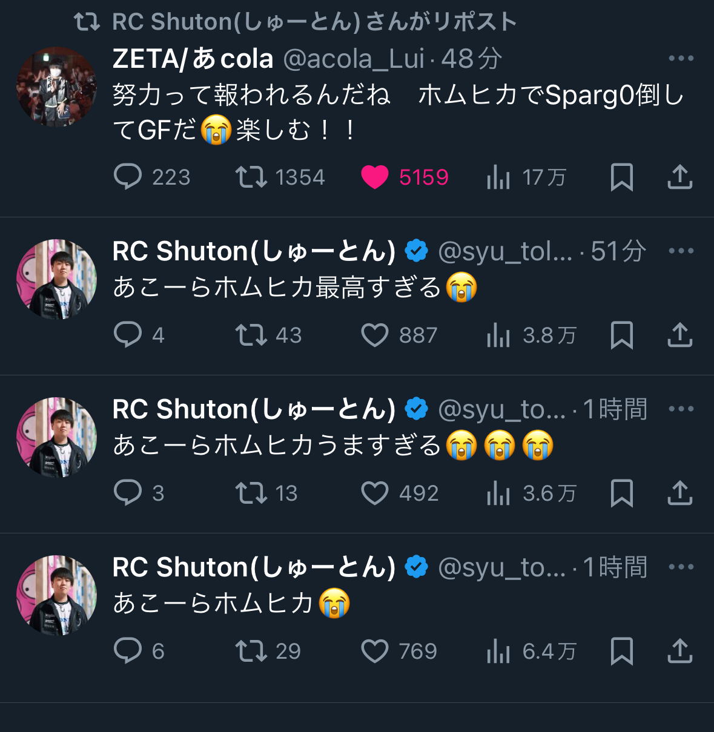Open ZETA/あcola profile avatar

[x=56, y=87]
